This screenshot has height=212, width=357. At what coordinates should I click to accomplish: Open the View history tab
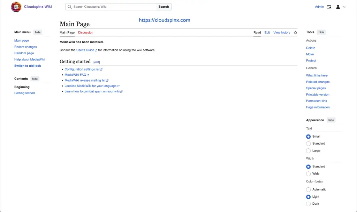click(x=281, y=33)
